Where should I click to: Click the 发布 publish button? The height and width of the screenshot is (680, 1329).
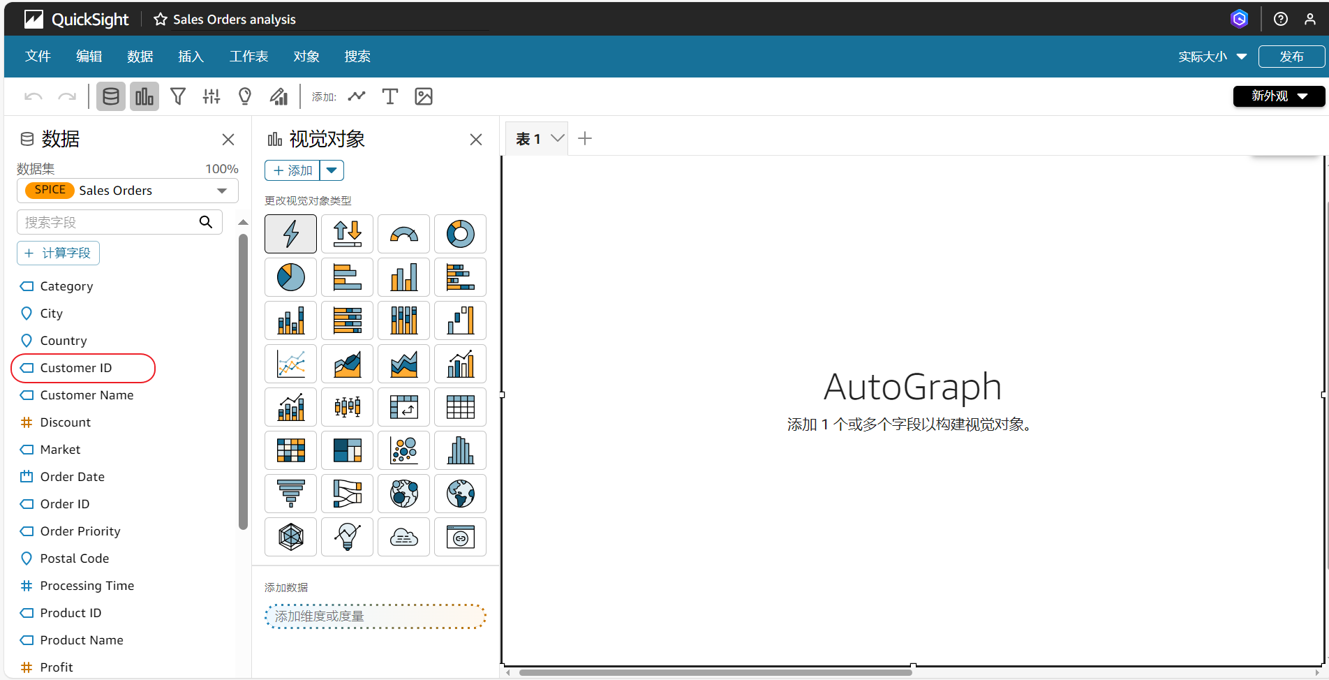pos(1291,57)
